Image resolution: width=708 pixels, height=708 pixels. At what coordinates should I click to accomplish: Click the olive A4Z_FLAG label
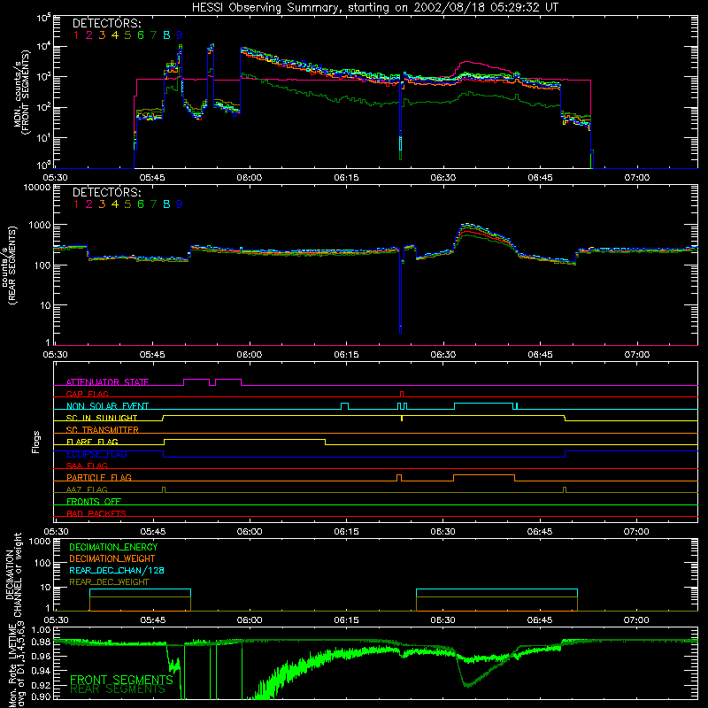pyautogui.click(x=87, y=489)
